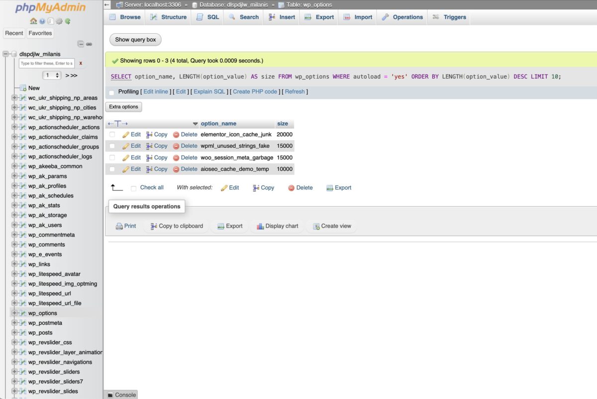Click the Print icon in query results operations

tap(119, 226)
